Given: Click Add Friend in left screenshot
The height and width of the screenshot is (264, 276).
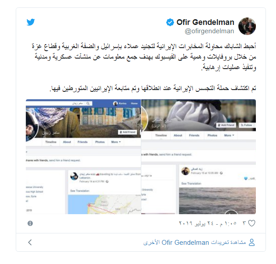Looking at the screenshot, I should pyautogui.click(x=127, y=132).
